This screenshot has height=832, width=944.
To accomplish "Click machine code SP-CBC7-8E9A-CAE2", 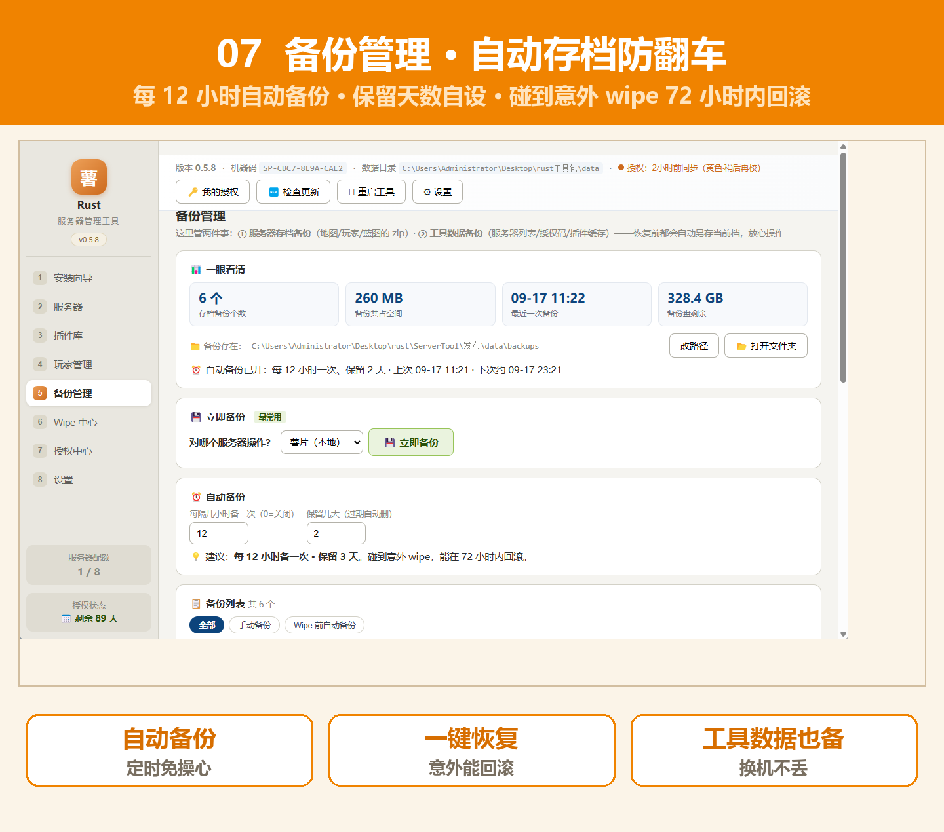I will pyautogui.click(x=303, y=168).
